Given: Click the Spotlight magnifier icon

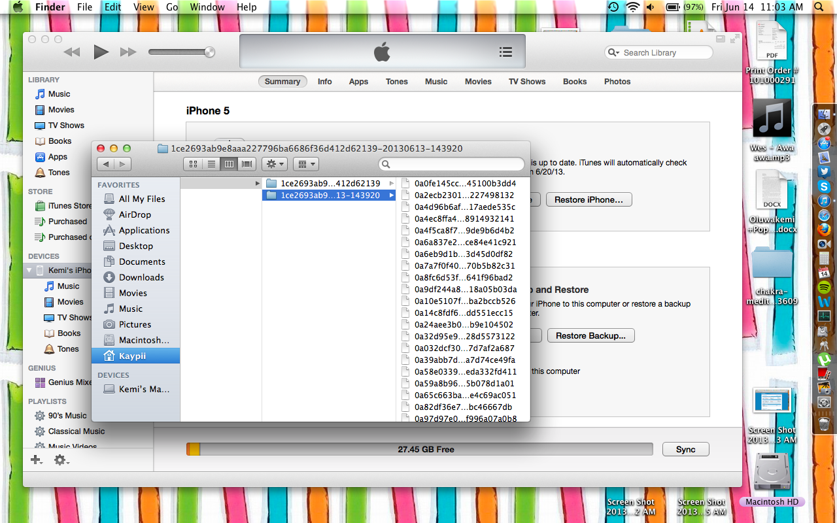Looking at the screenshot, I should (x=819, y=7).
